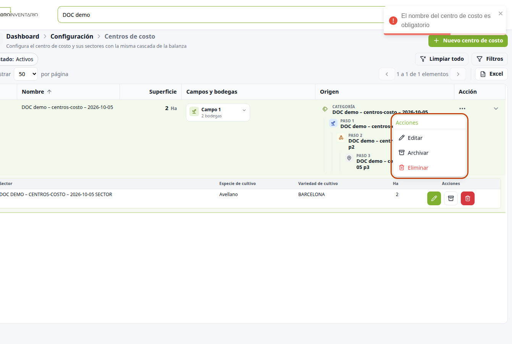Viewport: 512px width, 344px height.
Task: Collapse the cost center row details
Action: [x=496, y=109]
